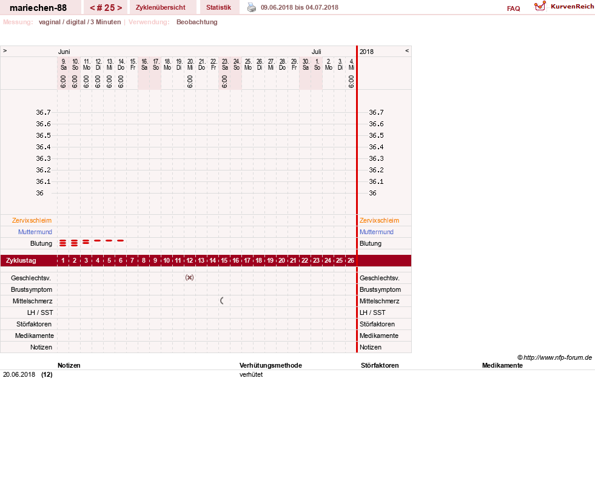Image resolution: width=595 pixels, height=486 pixels.
Task: Click the '>' arrow left of Juni
Action: coord(5,51)
